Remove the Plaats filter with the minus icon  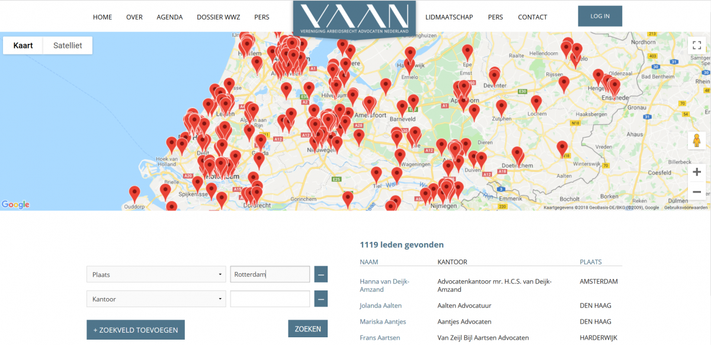(x=321, y=274)
